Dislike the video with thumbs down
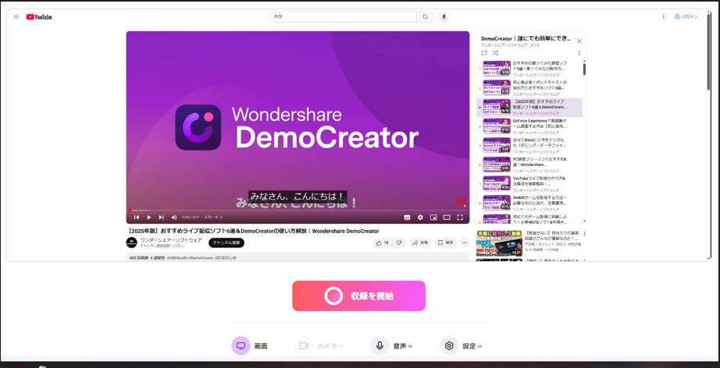The width and height of the screenshot is (720, 368). pos(400,242)
